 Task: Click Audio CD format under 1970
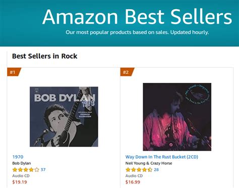point(21,176)
